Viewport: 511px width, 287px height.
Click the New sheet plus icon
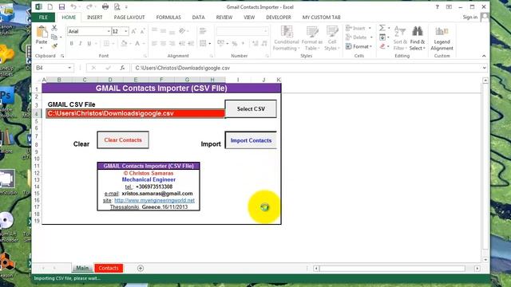coord(141,268)
